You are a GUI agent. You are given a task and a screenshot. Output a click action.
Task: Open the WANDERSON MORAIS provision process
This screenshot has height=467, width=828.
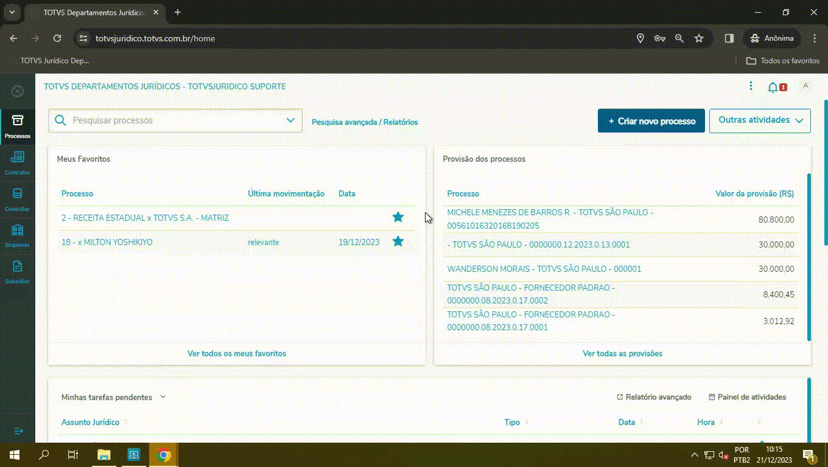coord(544,269)
